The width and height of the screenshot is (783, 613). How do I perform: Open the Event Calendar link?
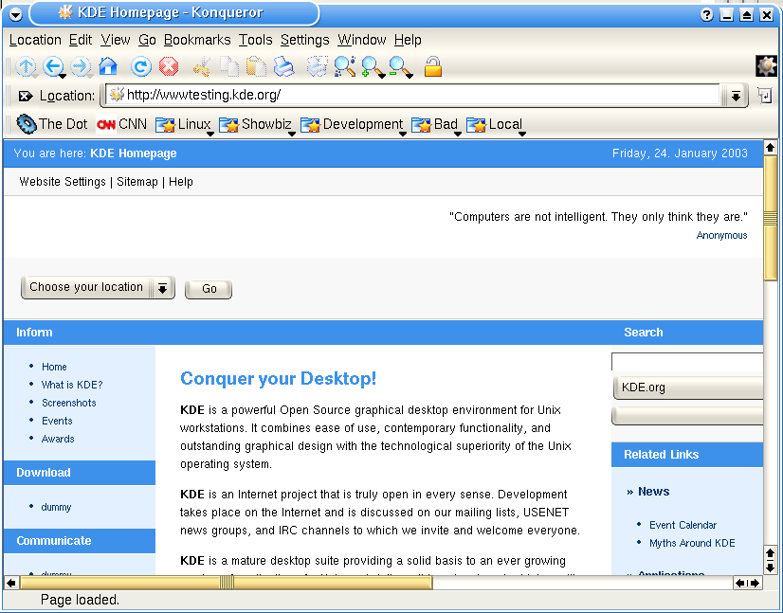[x=683, y=525]
